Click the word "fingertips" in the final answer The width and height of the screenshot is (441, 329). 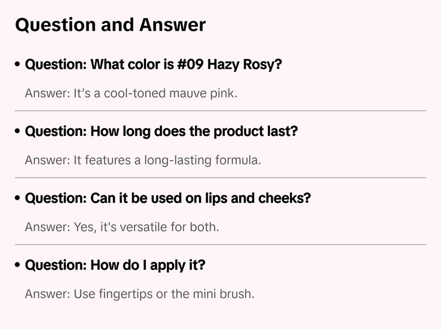point(126,294)
